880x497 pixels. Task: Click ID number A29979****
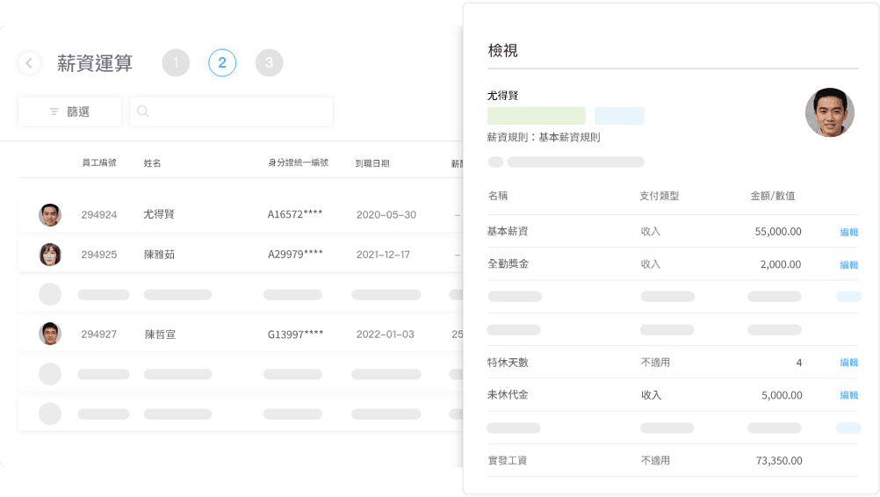(x=295, y=254)
